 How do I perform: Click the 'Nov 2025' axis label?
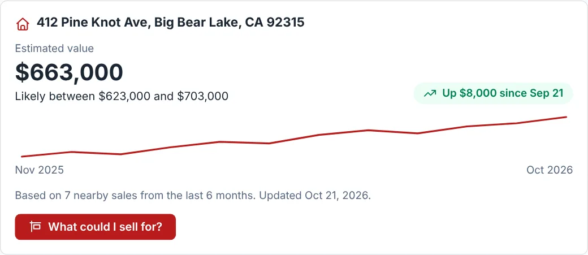40,170
